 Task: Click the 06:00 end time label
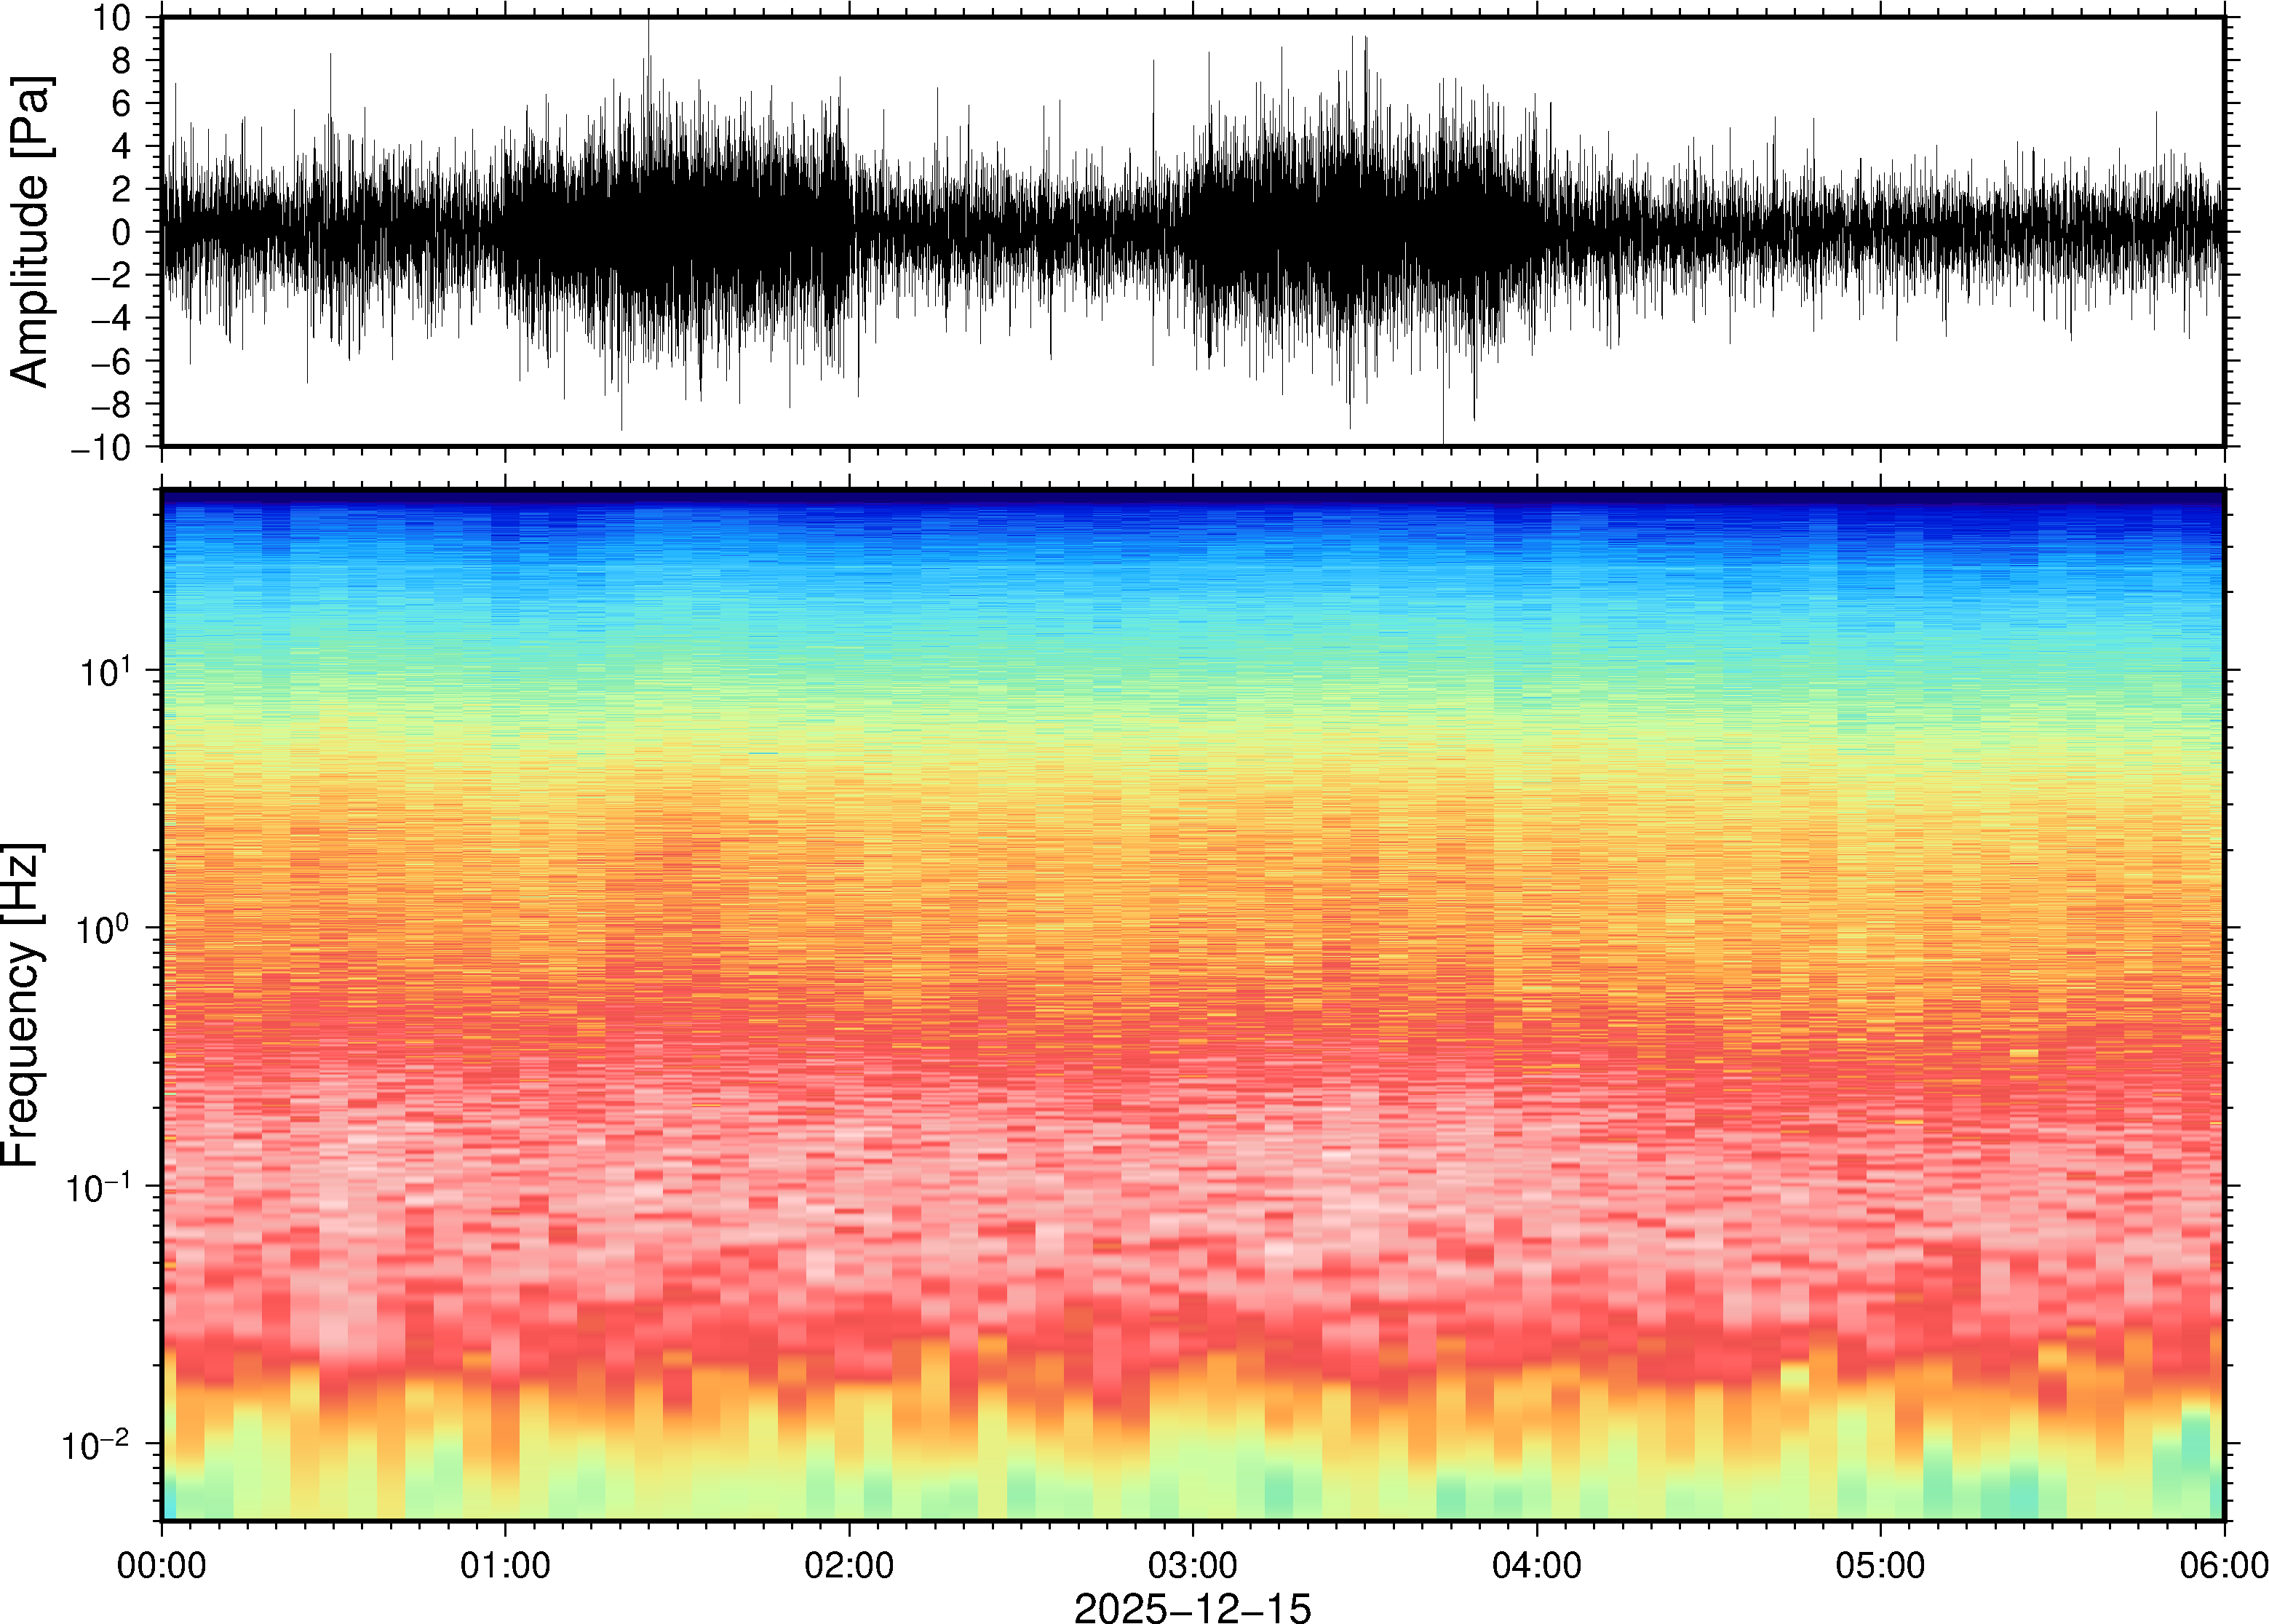[x=2222, y=1565]
